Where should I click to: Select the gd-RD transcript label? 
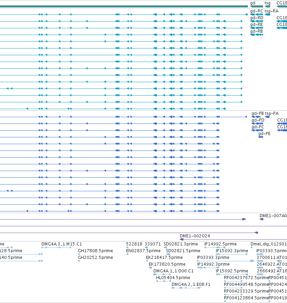pos(257,18)
